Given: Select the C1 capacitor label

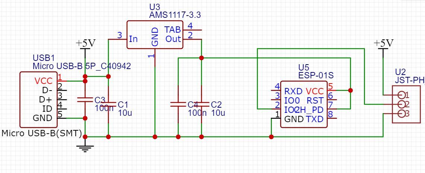Looking at the screenshot, I should point(123,104).
